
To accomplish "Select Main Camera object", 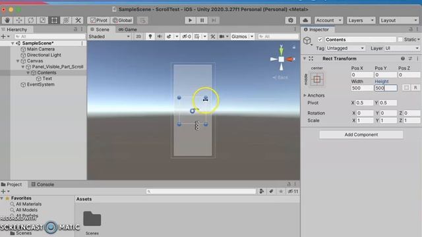I will [41, 49].
